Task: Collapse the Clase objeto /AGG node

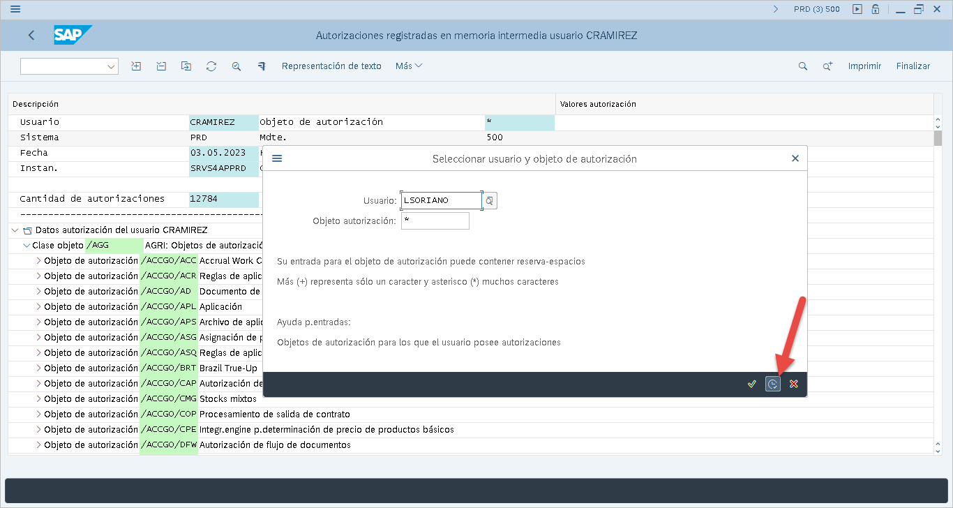Action: pyautogui.click(x=27, y=245)
